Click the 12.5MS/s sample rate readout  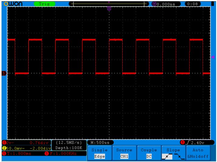[x=69, y=143]
